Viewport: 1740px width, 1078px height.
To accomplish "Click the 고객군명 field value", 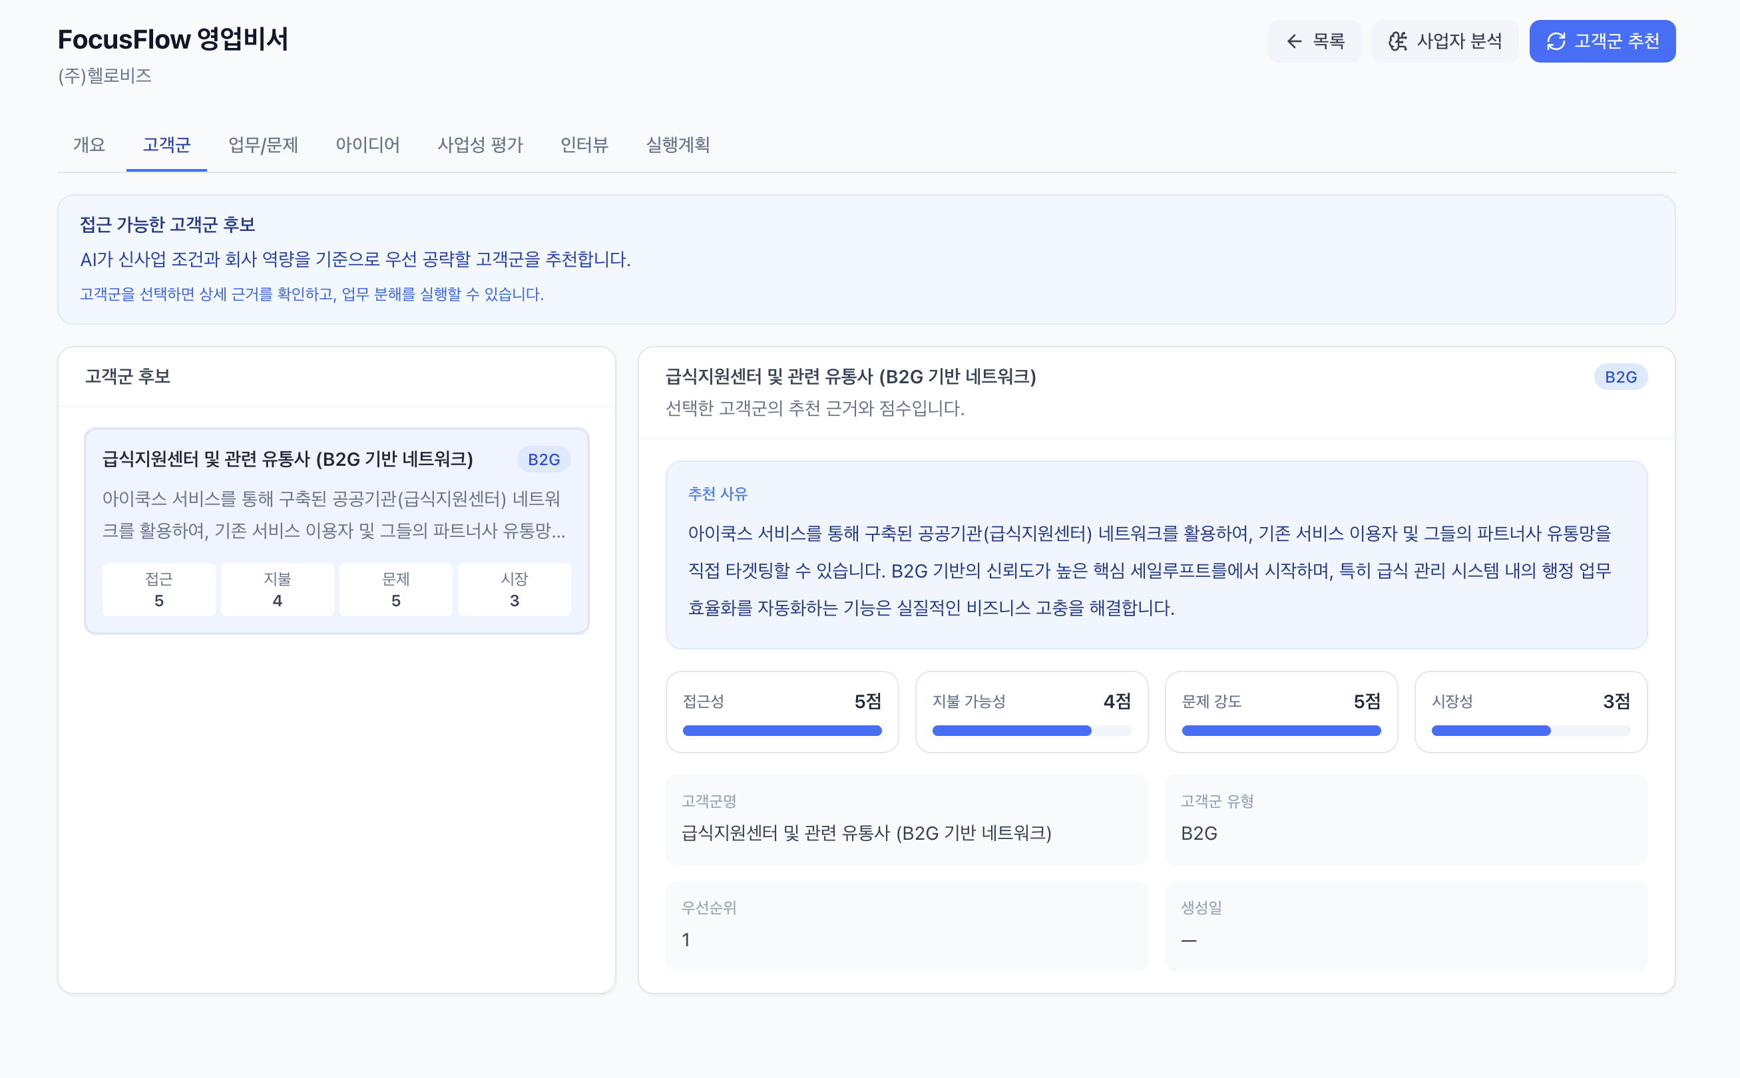I will click(867, 833).
